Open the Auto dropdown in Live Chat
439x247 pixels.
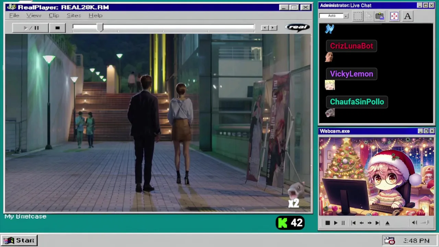click(x=346, y=16)
